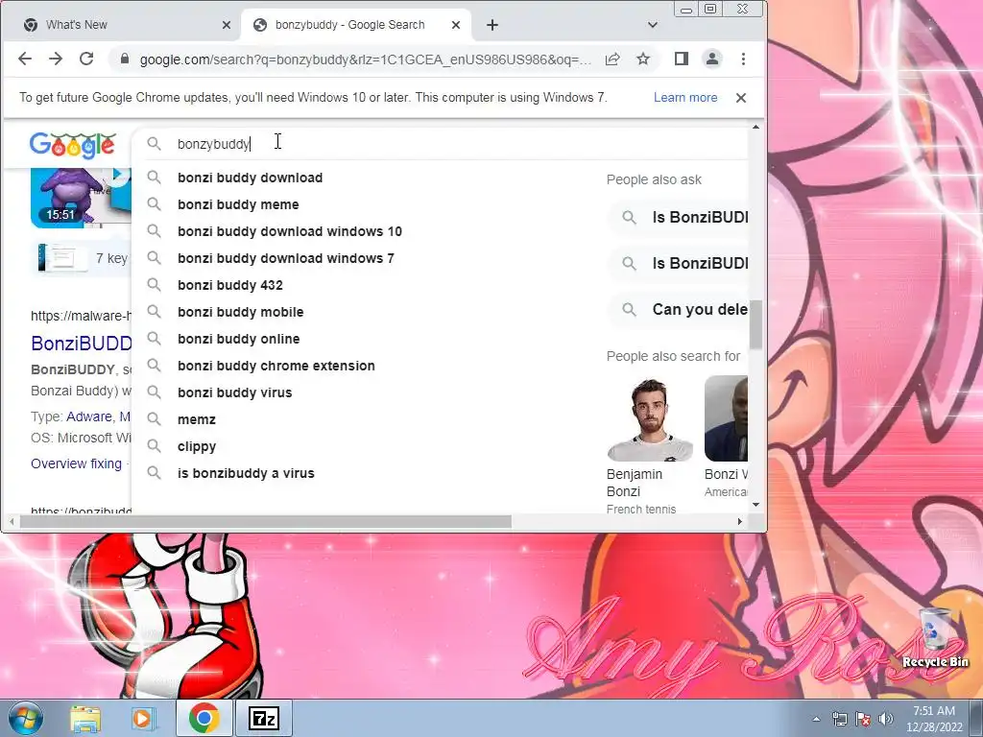983x737 pixels.
Task: Select the Recycle Bin desktop icon
Action: (x=935, y=638)
